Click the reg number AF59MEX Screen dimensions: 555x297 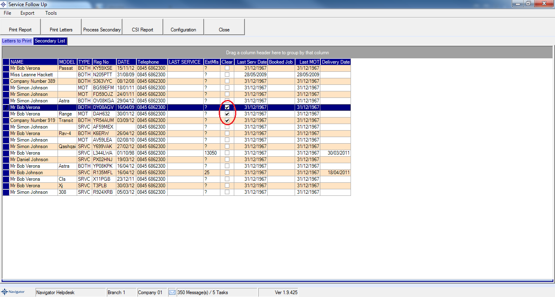point(104,127)
